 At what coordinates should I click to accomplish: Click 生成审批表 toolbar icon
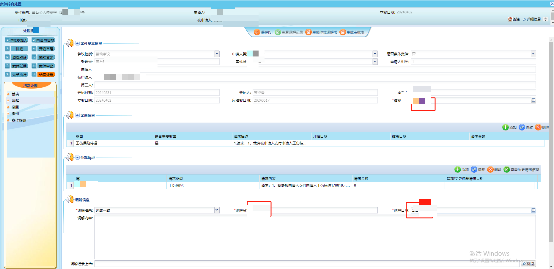343,32
